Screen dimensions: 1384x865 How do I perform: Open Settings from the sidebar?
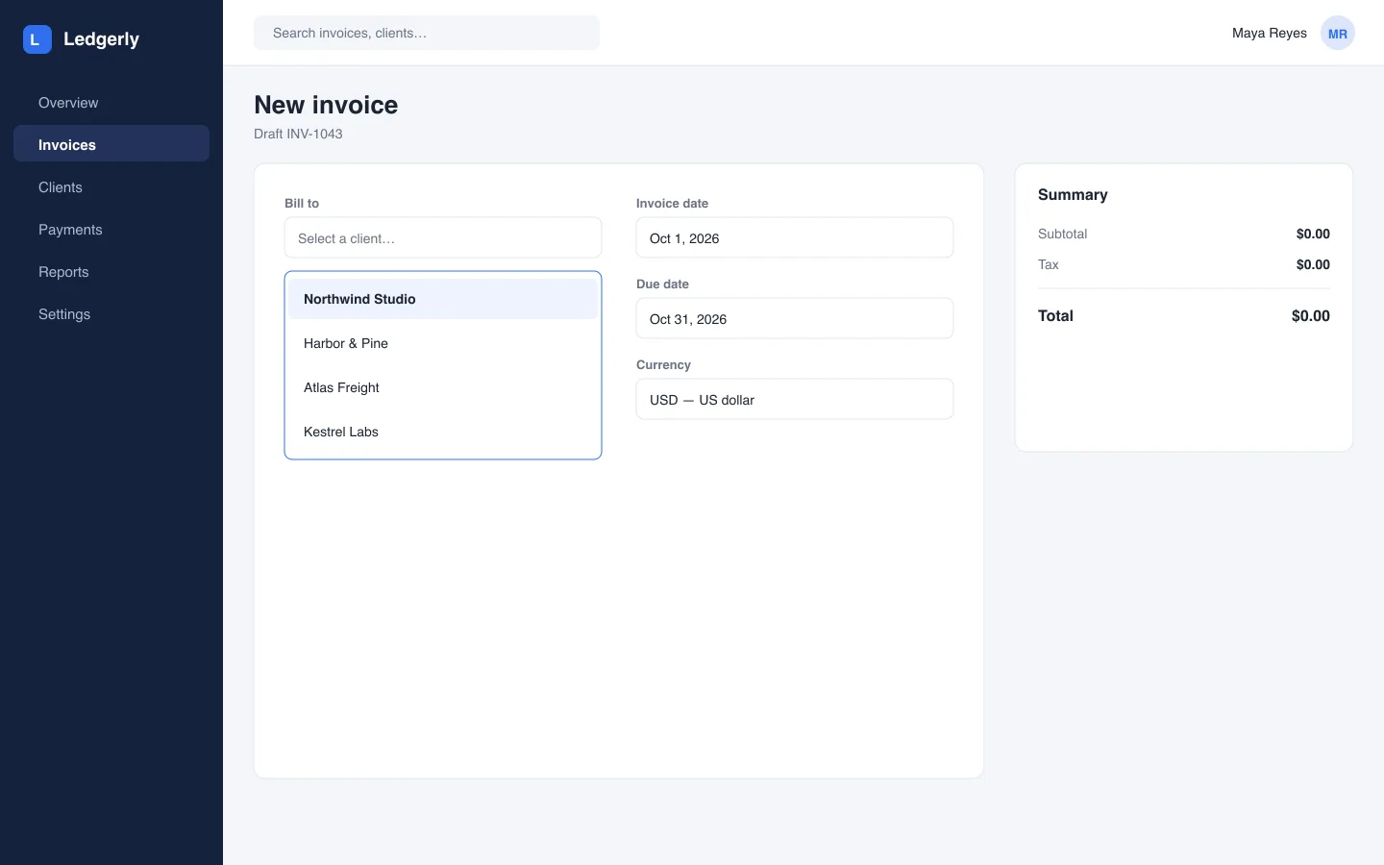coord(111,314)
